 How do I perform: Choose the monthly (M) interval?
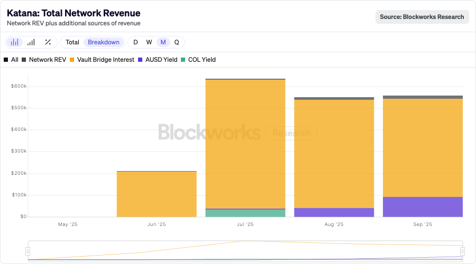(x=163, y=42)
